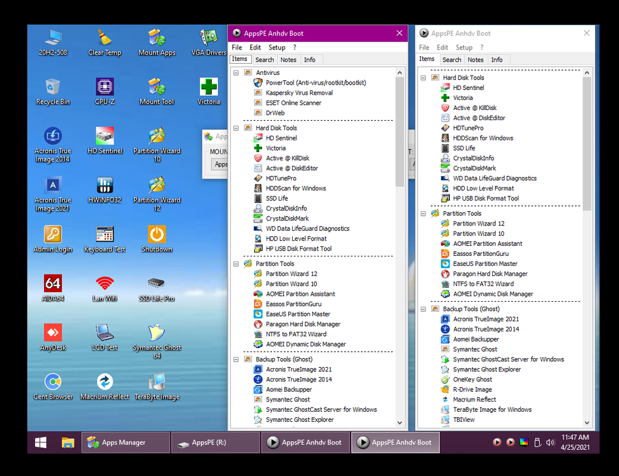The image size is (619, 476).
Task: Open Symantec Ghost 64 desktop icon
Action: coord(157,342)
